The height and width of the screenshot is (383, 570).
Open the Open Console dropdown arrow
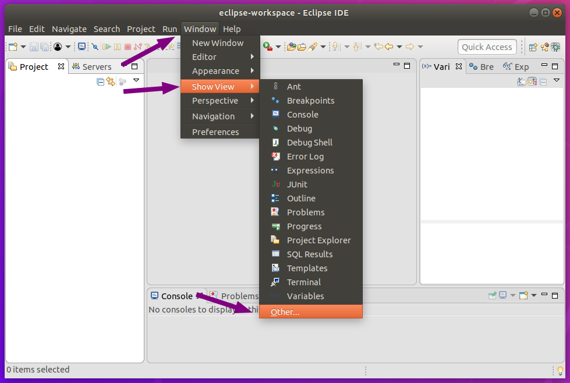pos(534,296)
